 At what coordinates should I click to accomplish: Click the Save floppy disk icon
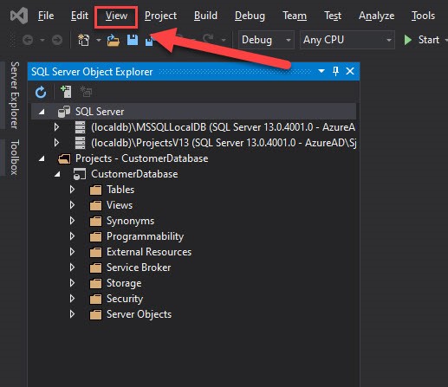coord(133,40)
